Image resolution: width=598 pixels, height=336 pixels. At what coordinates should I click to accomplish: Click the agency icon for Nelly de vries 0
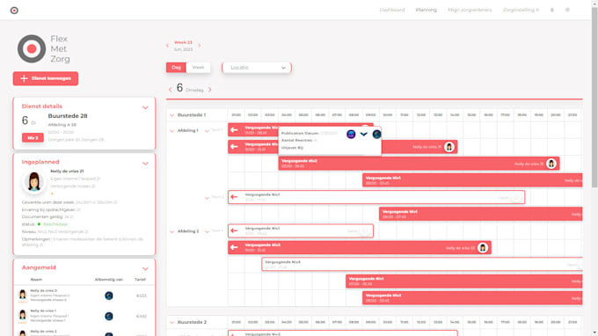(x=109, y=296)
